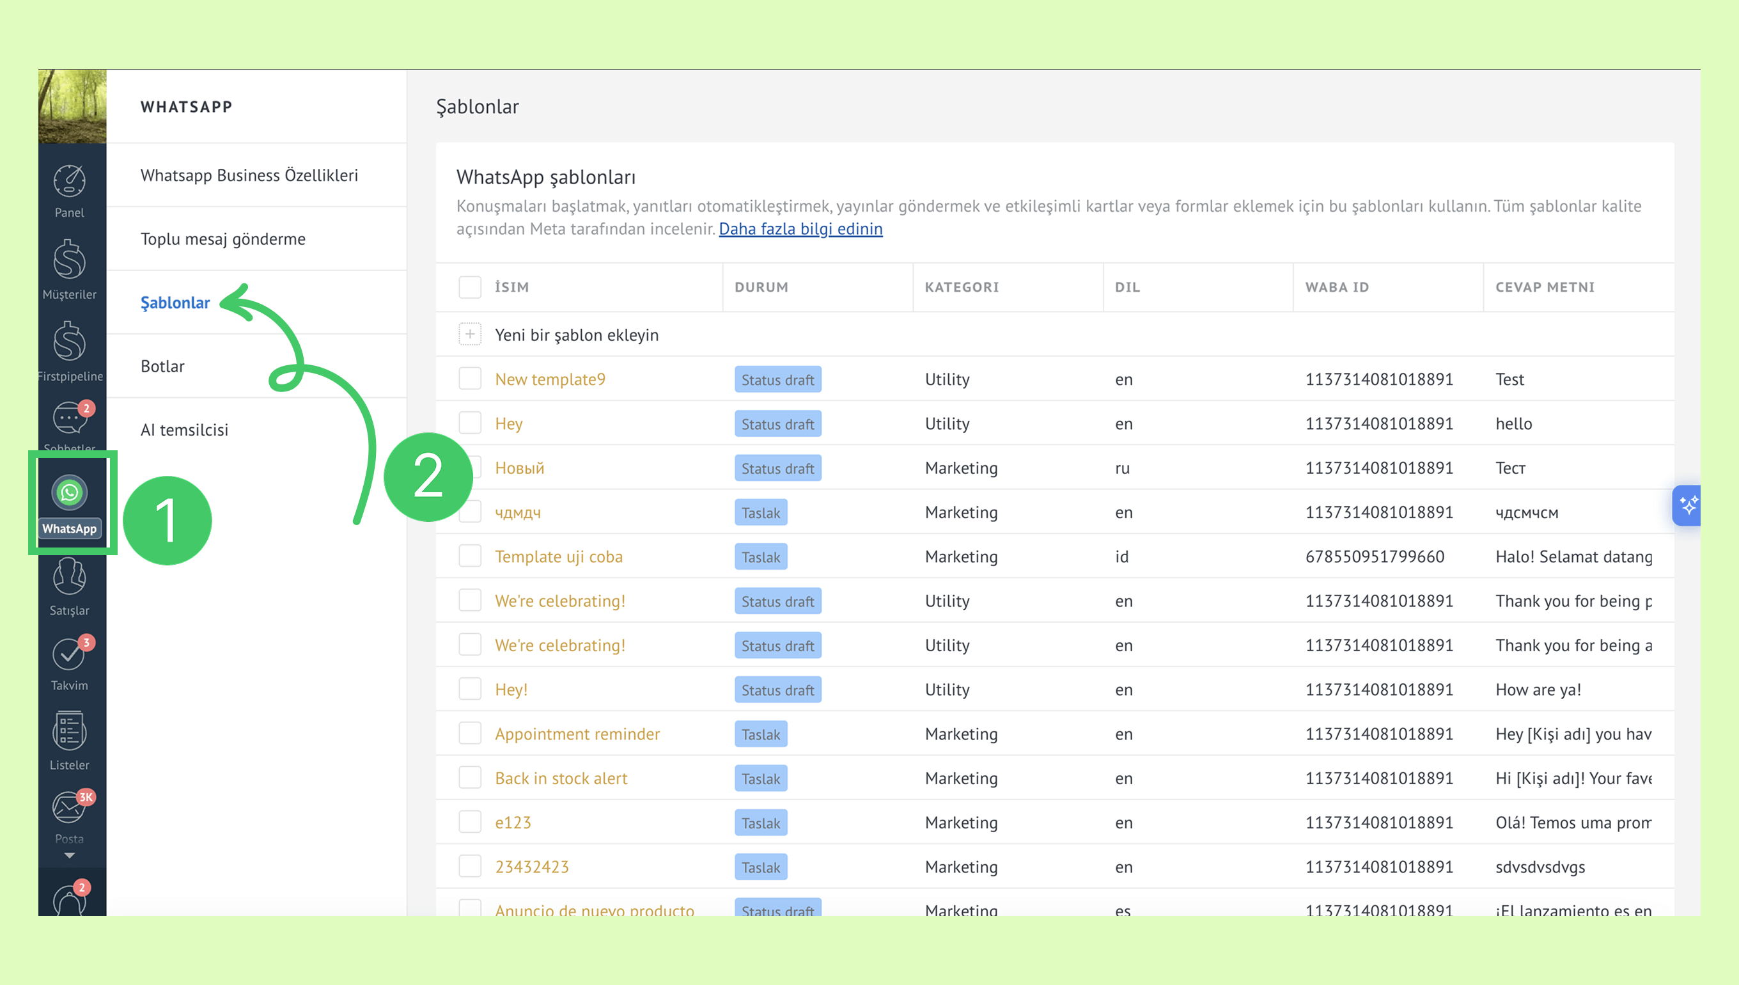Image resolution: width=1739 pixels, height=985 pixels.
Task: Sort by the DURUM column header
Action: pos(761,287)
